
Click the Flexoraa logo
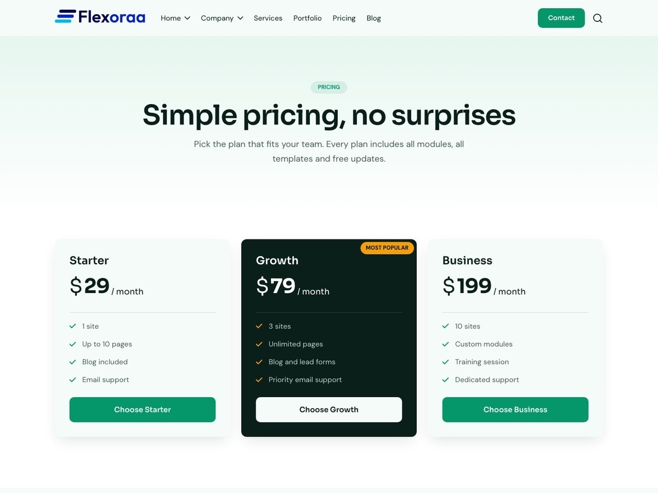click(x=100, y=17)
